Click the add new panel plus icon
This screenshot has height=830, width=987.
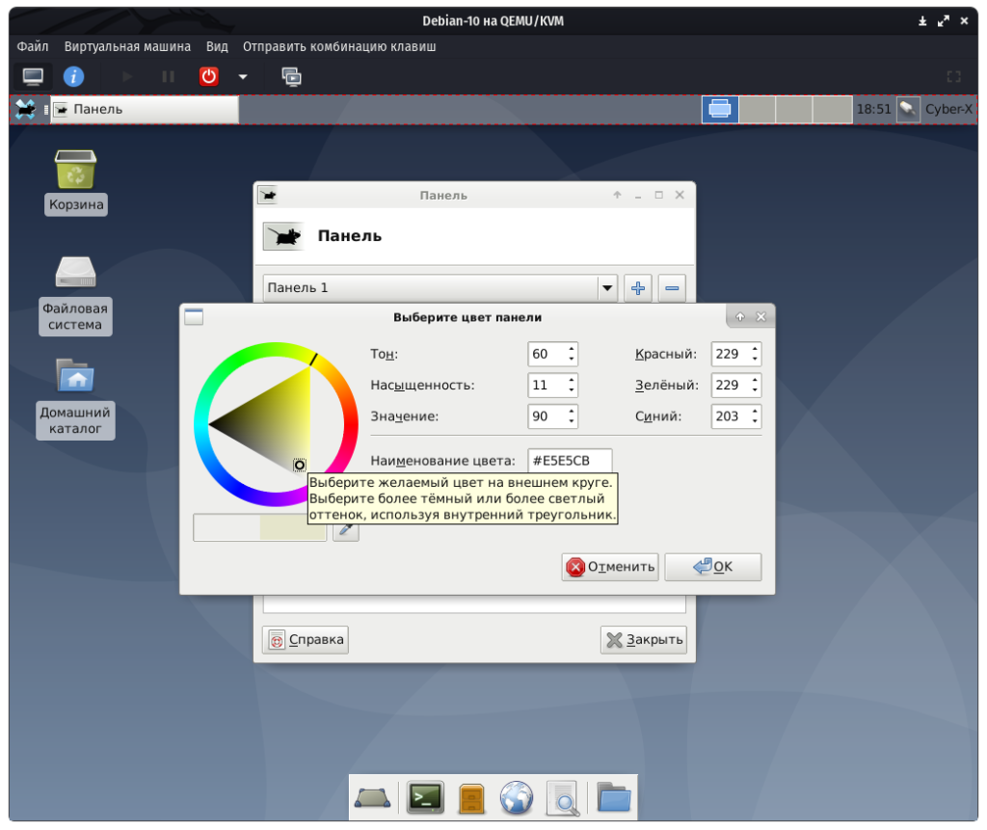tap(637, 287)
